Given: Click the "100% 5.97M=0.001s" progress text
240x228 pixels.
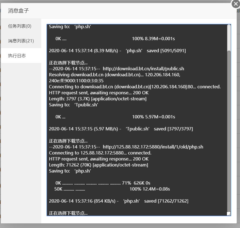Looking at the screenshot, I should [153, 117].
